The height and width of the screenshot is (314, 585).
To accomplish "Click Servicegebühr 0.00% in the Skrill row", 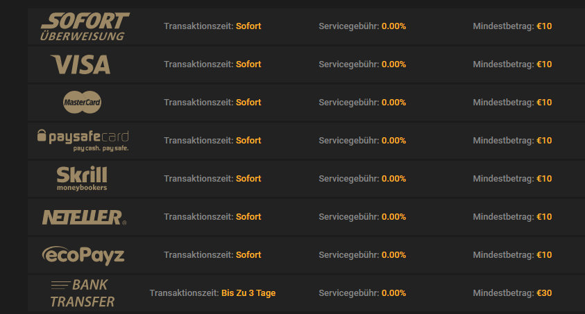I will 362,178.
